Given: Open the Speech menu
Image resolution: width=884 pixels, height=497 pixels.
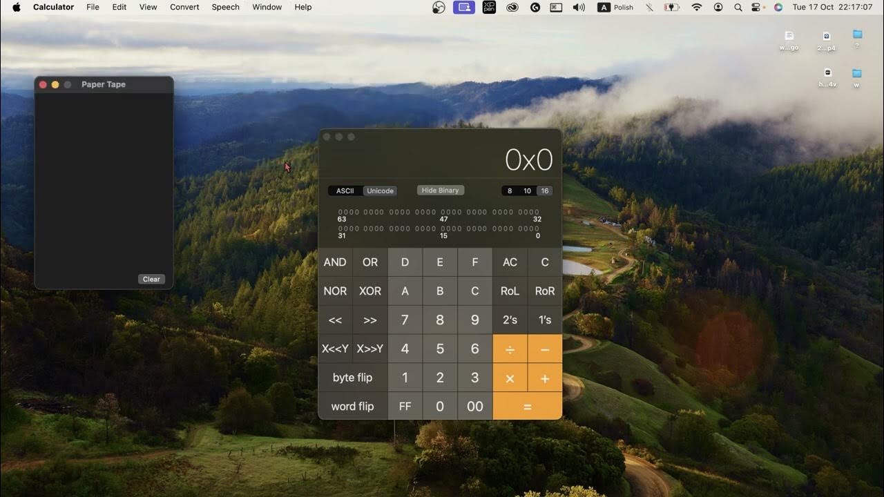Looking at the screenshot, I should click(225, 7).
